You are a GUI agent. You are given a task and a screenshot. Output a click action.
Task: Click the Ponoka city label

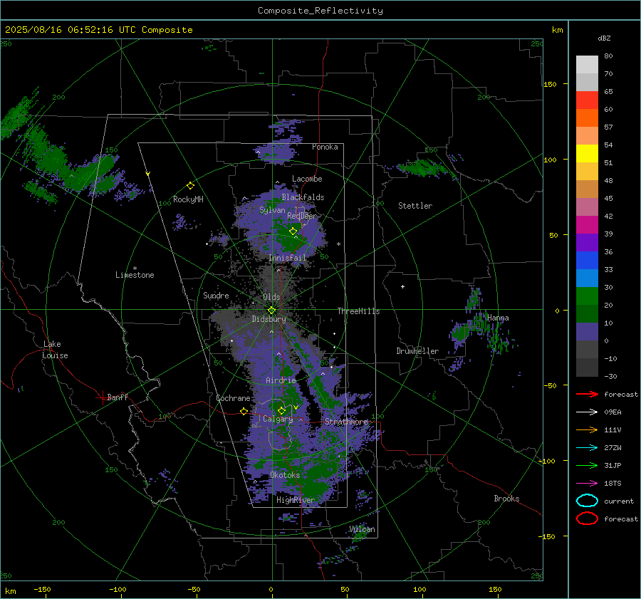pyautogui.click(x=325, y=147)
